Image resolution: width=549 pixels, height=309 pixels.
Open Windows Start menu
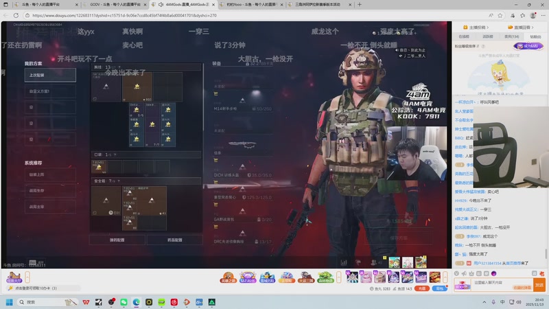click(x=10, y=302)
